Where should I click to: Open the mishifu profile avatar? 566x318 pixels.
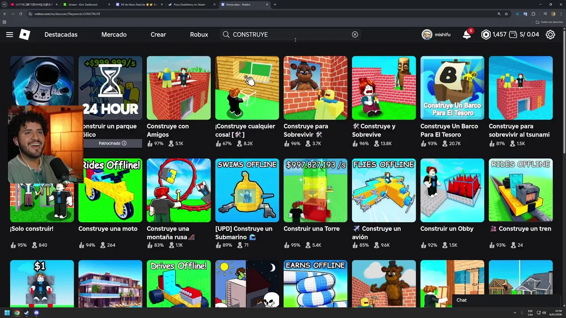click(427, 34)
